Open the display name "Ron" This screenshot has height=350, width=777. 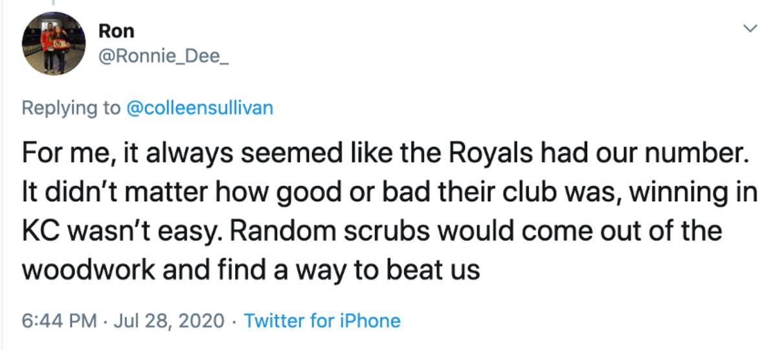tap(117, 31)
